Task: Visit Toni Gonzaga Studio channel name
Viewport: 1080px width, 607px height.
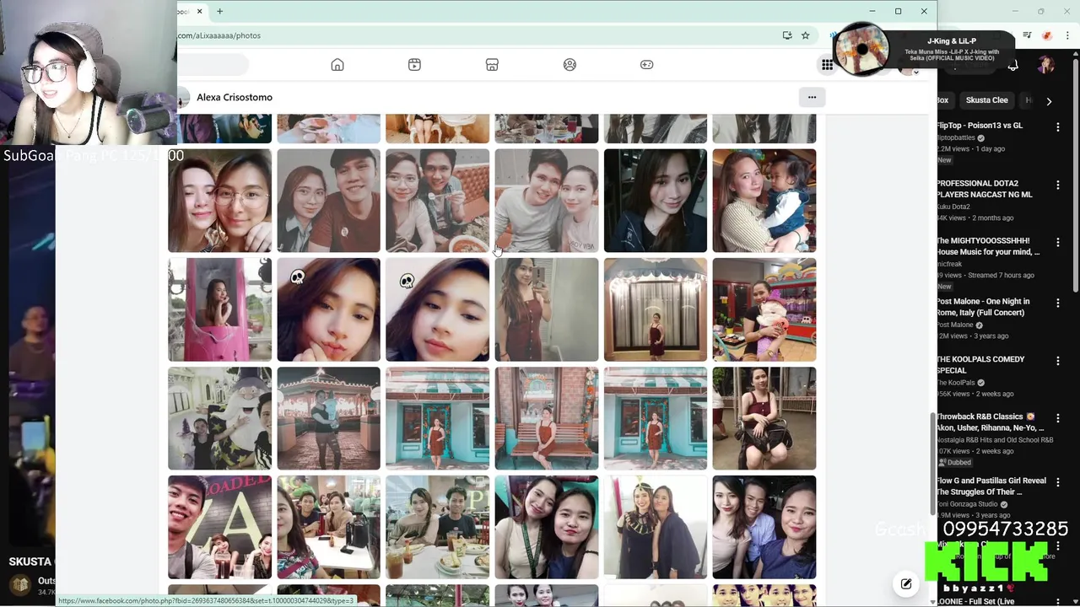Action: tap(967, 504)
